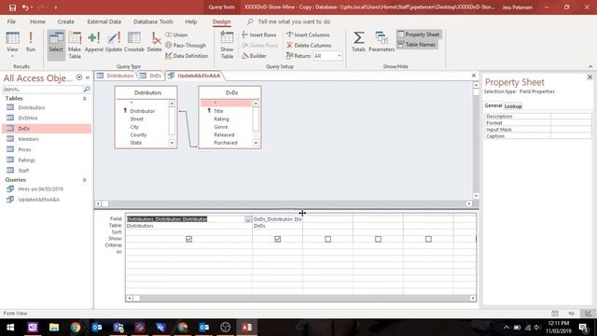Click the navigation pane Search box
The image size is (597, 336).
(x=42, y=90)
